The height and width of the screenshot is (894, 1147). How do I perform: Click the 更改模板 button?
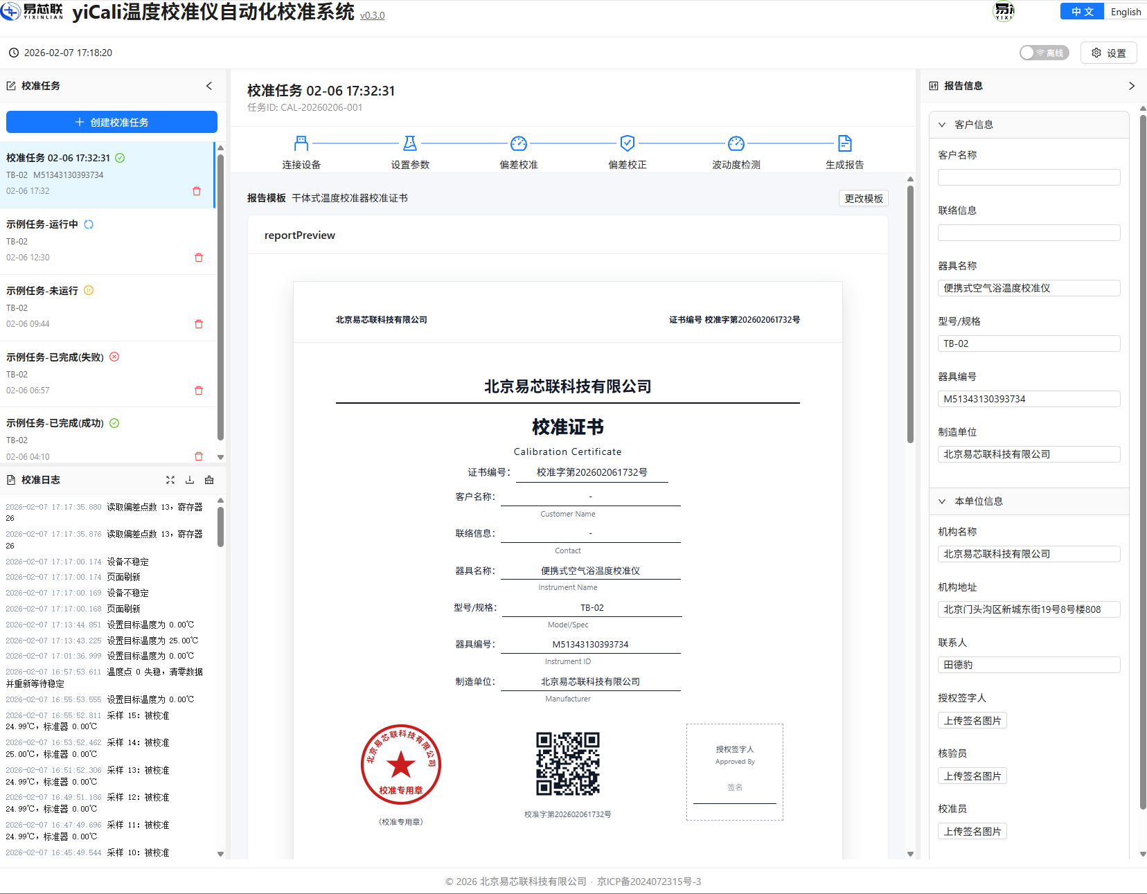point(864,198)
